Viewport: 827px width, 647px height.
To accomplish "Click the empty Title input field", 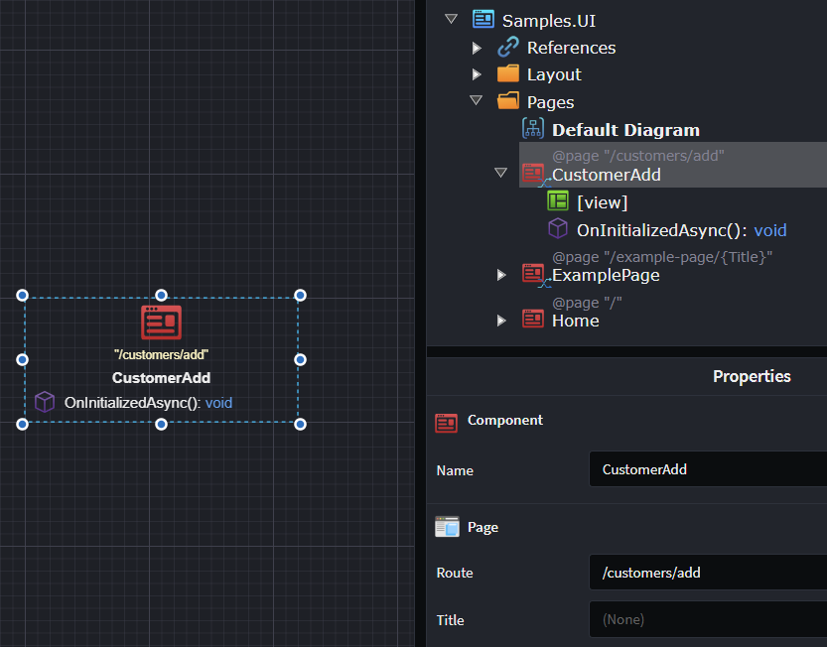I will (707, 619).
